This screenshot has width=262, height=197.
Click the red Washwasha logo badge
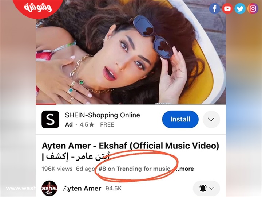(38, 8)
